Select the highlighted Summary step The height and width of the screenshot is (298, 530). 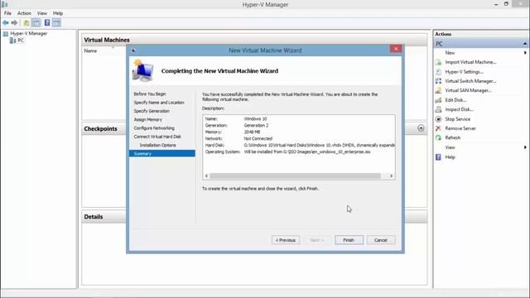pyautogui.click(x=162, y=154)
